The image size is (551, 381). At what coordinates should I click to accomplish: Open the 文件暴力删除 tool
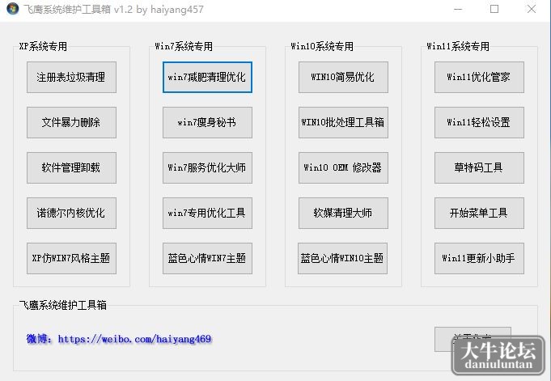(x=71, y=123)
